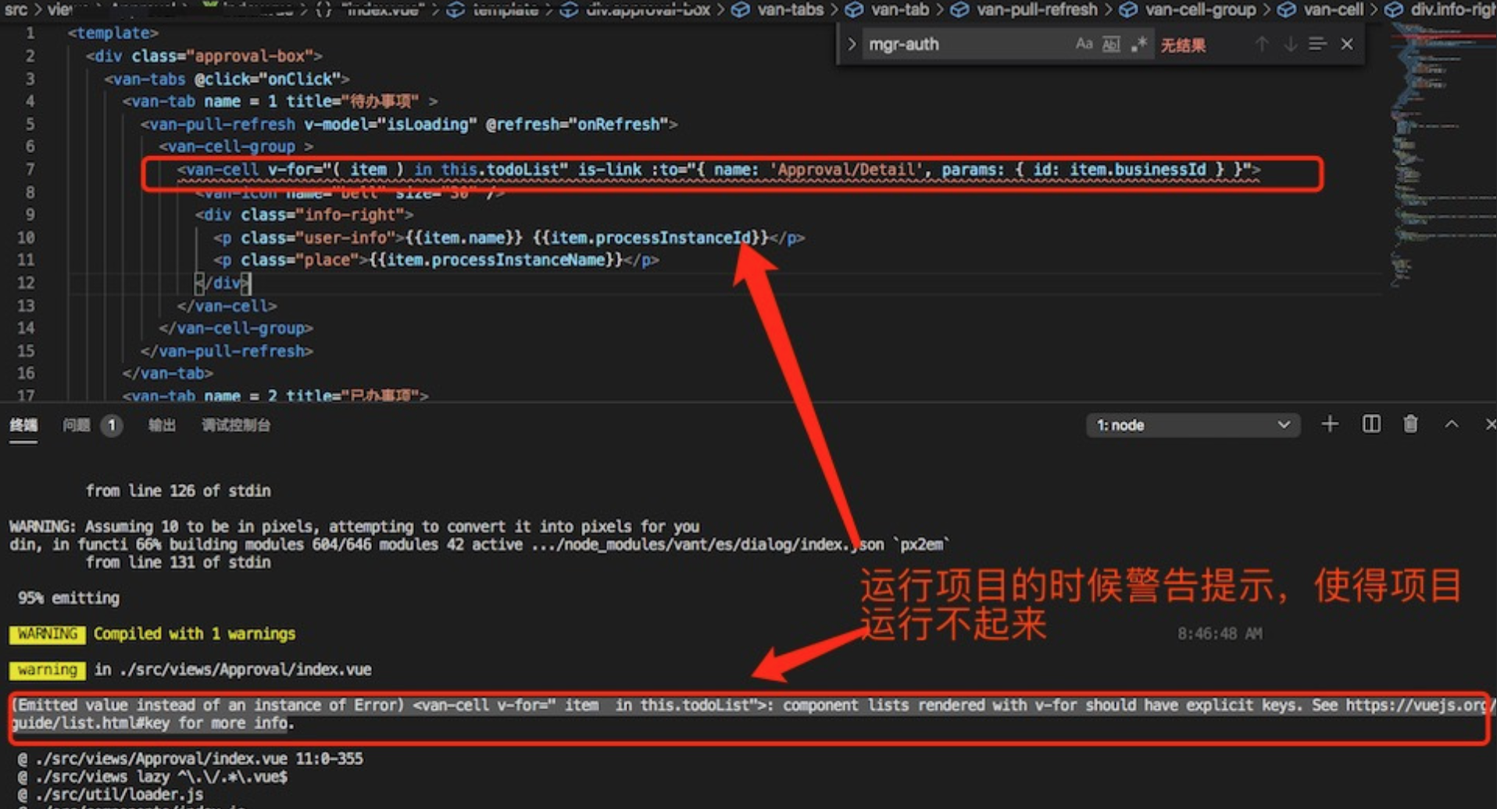Switch to the 终端 terminal tab
Screen dimensions: 1497x809
pyautogui.click(x=23, y=426)
